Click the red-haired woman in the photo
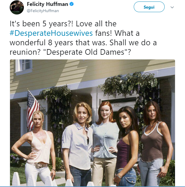 pyautogui.click(x=105, y=137)
